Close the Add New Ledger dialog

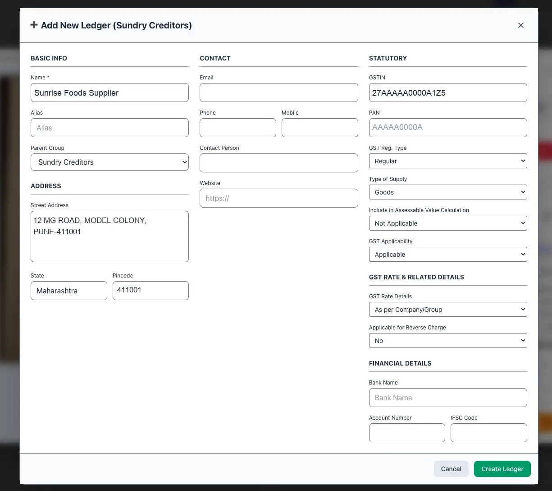pos(521,25)
